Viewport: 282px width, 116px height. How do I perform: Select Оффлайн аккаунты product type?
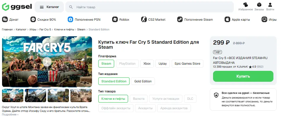pyautogui.click(x=116, y=108)
